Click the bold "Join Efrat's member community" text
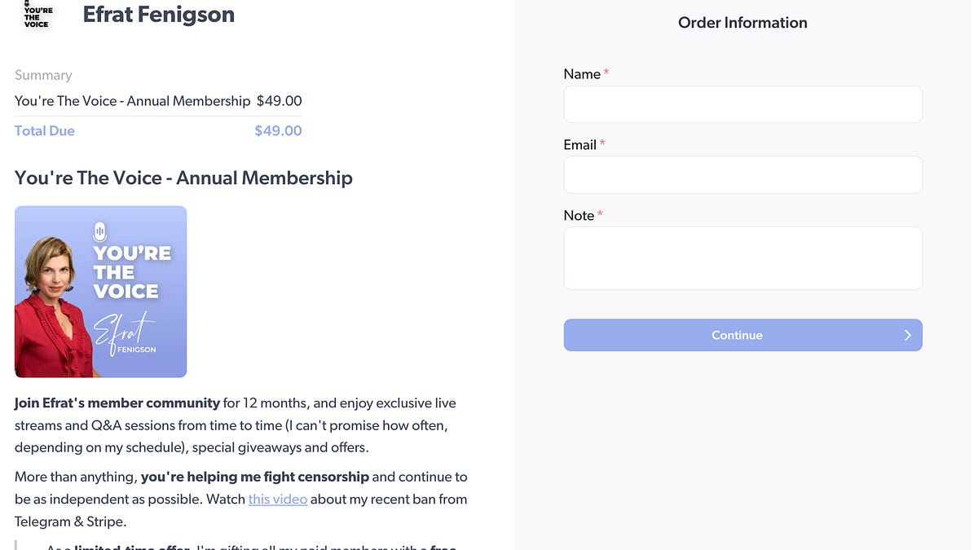Screen dimensions: 978x550 (x=117, y=403)
